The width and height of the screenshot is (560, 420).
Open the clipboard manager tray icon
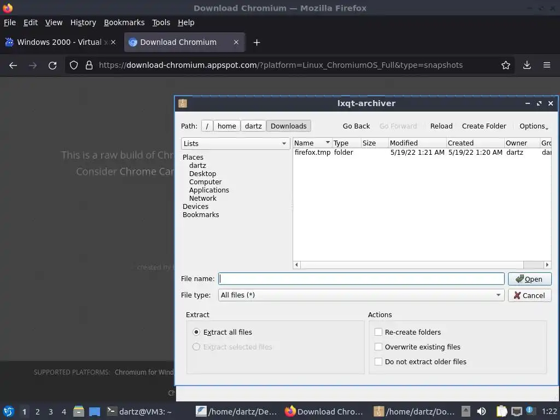[x=502, y=411]
